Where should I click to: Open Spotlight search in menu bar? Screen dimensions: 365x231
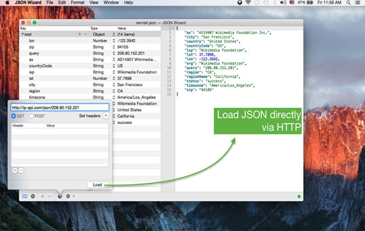[349, 2]
